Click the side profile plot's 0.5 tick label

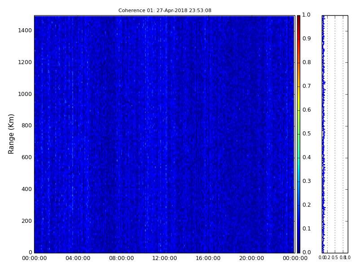point(335,258)
